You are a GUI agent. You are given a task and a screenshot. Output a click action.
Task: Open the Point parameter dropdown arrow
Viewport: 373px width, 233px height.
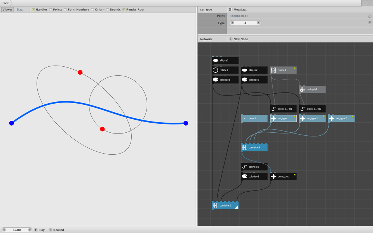coord(370,17)
